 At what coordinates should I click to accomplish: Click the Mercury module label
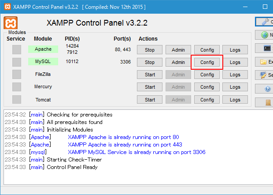(43, 86)
